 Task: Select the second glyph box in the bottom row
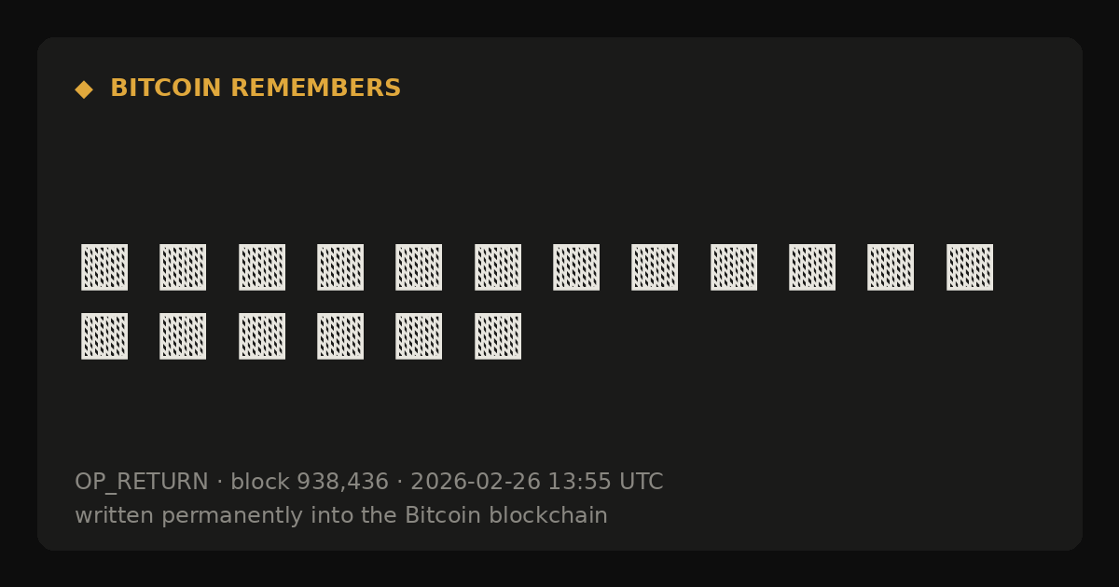tap(183, 336)
